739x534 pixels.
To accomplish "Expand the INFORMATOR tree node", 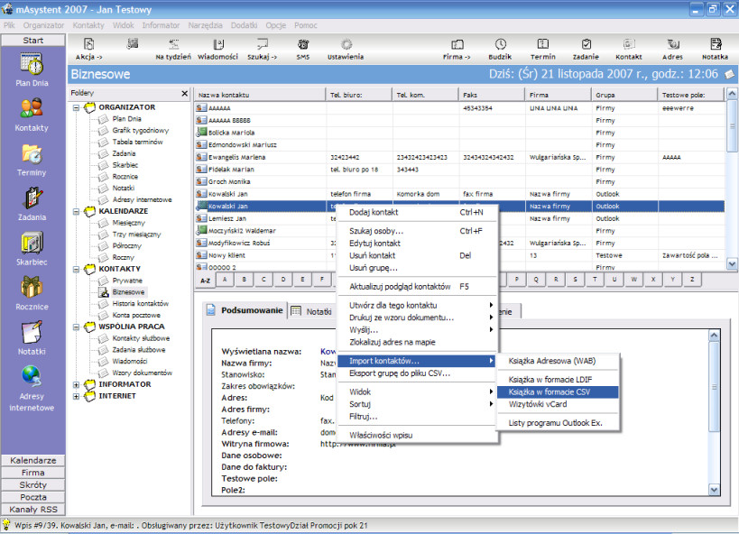I will [x=76, y=384].
